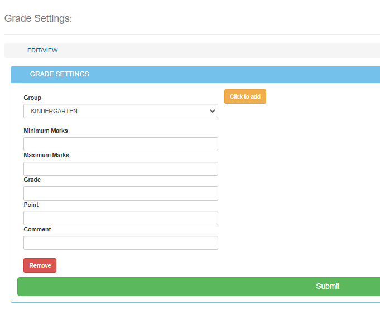
Task: Click the Grade Settings page heading
Action: click(38, 18)
